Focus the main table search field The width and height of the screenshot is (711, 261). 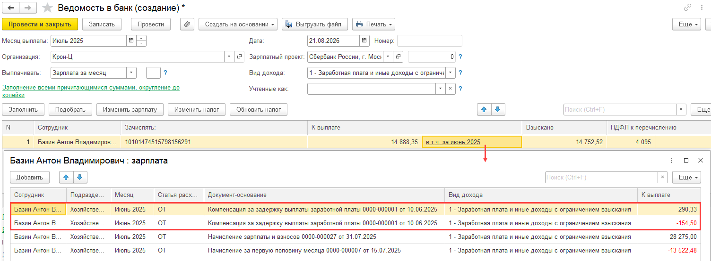tap(619, 110)
